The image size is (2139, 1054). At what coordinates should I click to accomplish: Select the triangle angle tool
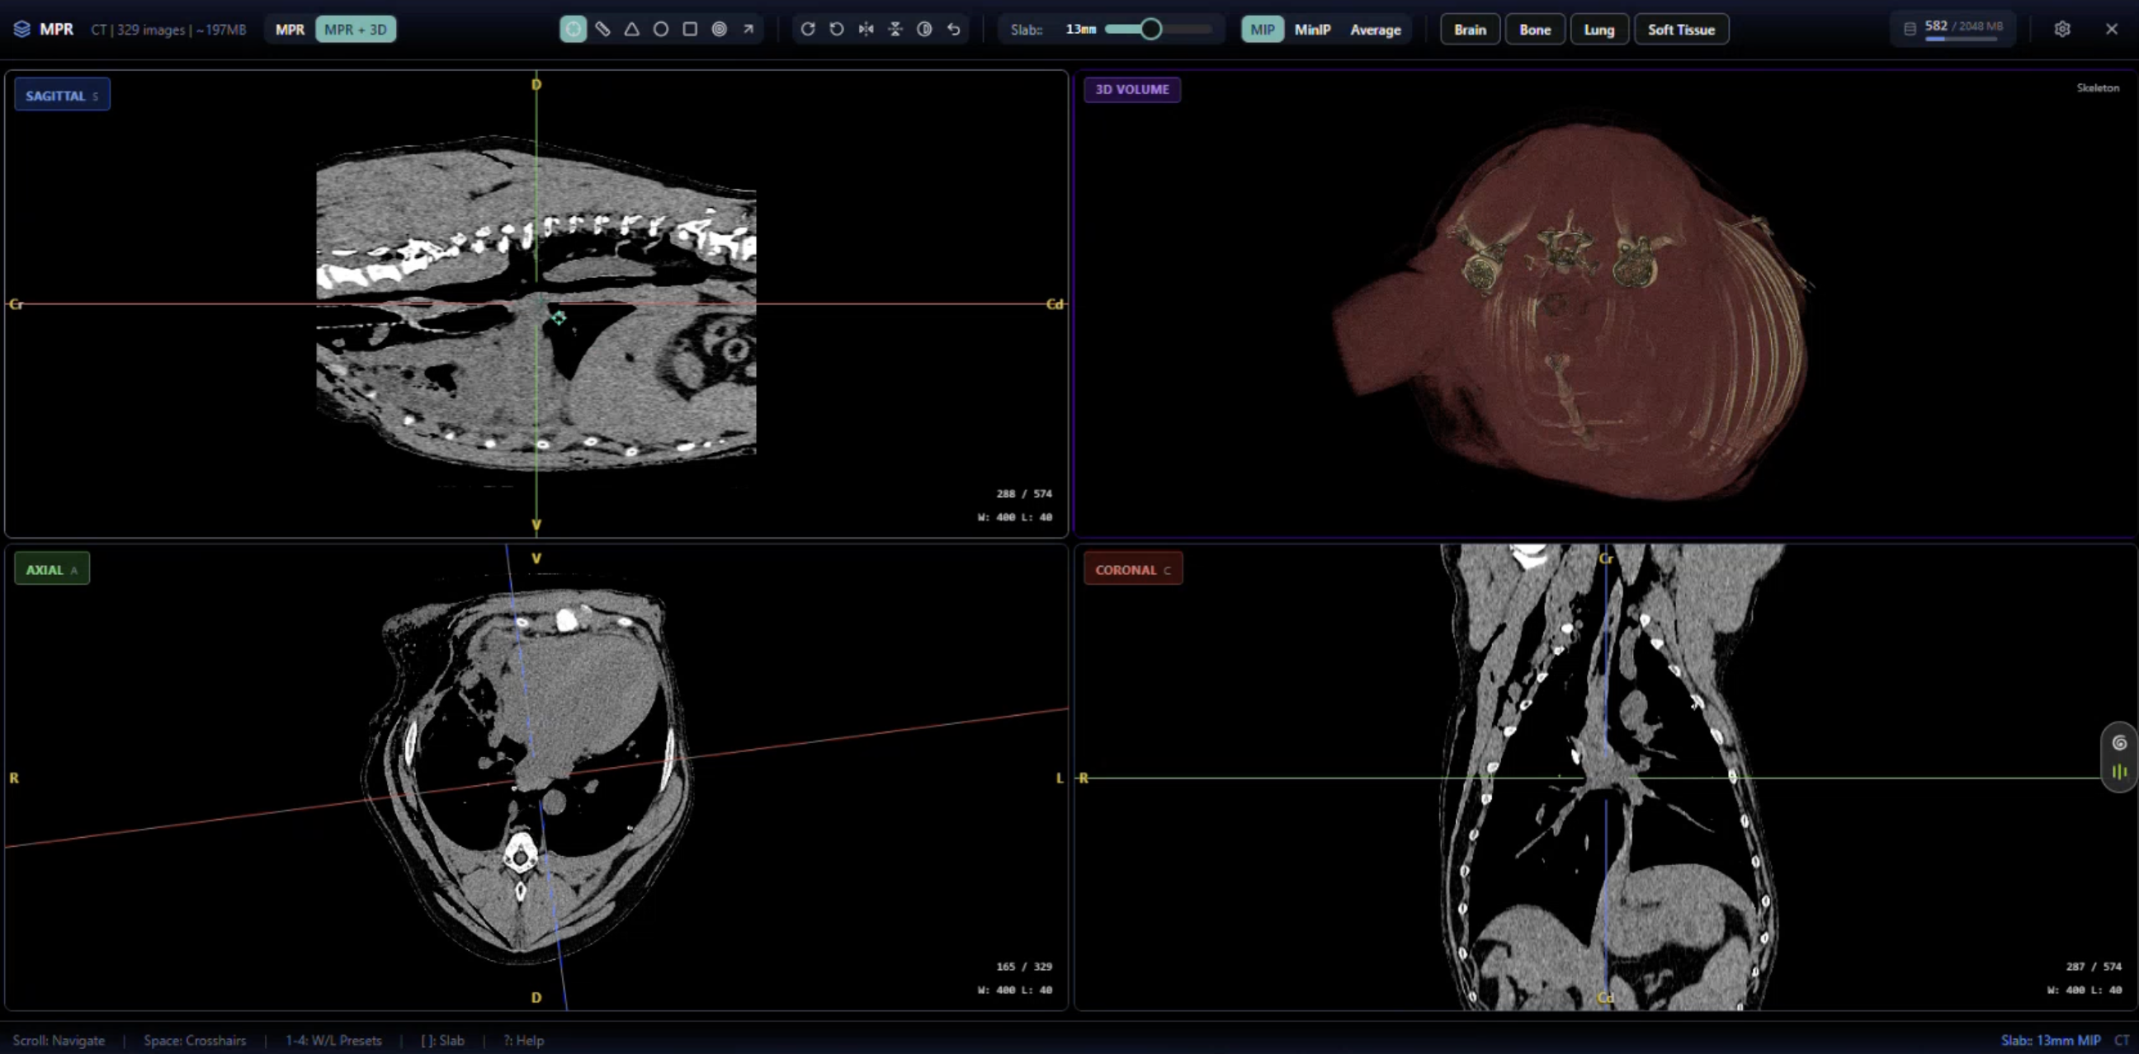coord(632,29)
